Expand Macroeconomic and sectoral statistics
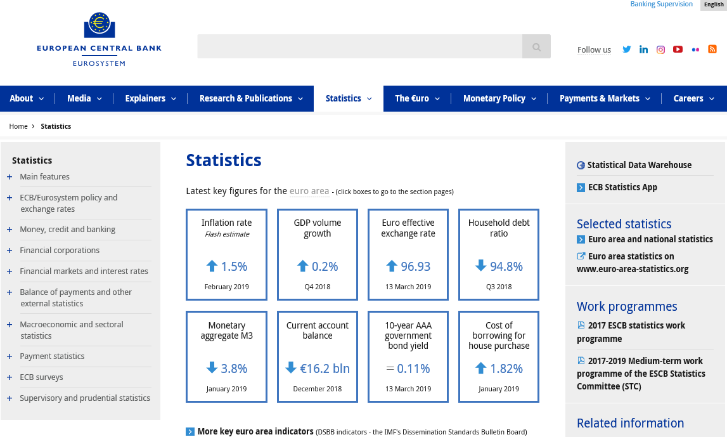The width and height of the screenshot is (727, 437). [x=10, y=325]
